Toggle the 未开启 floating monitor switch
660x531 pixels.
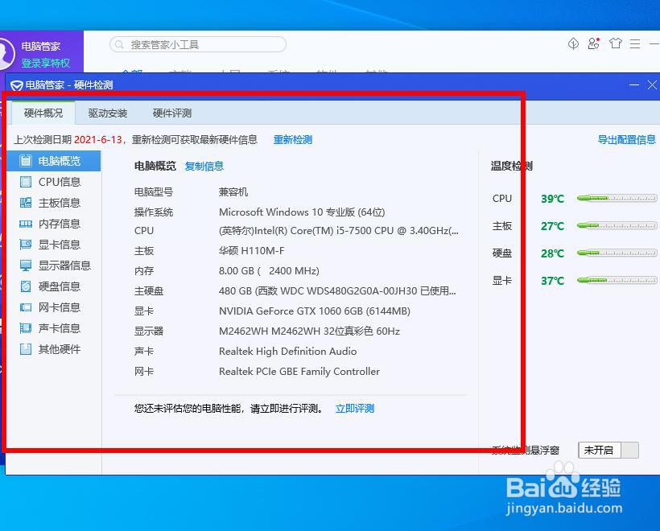pos(608,450)
